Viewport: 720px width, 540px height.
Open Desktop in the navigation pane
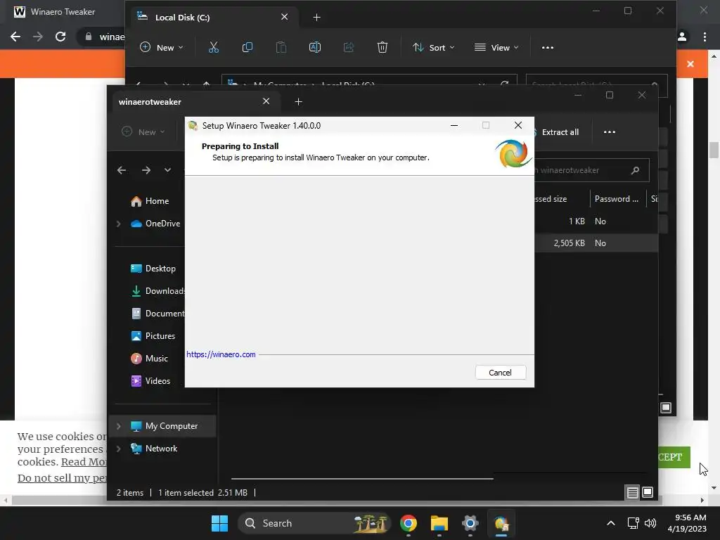point(153,269)
